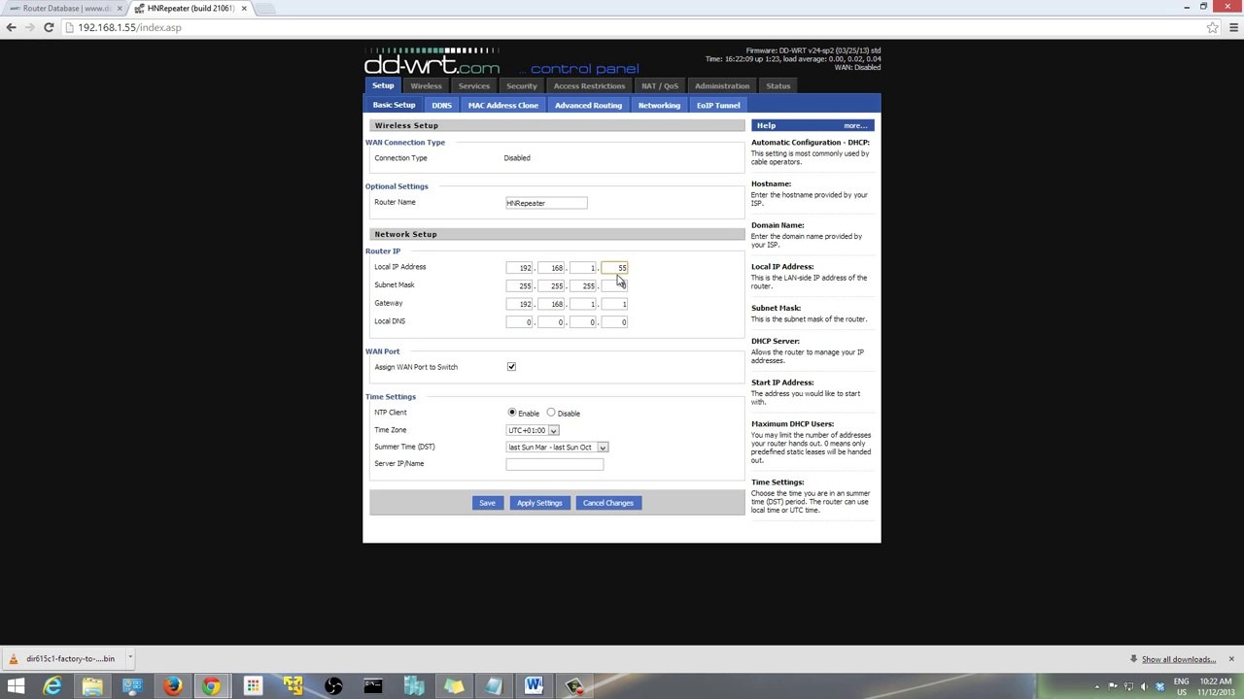Launch Internet Explorer from the taskbar
1244x699 pixels.
coord(52,686)
